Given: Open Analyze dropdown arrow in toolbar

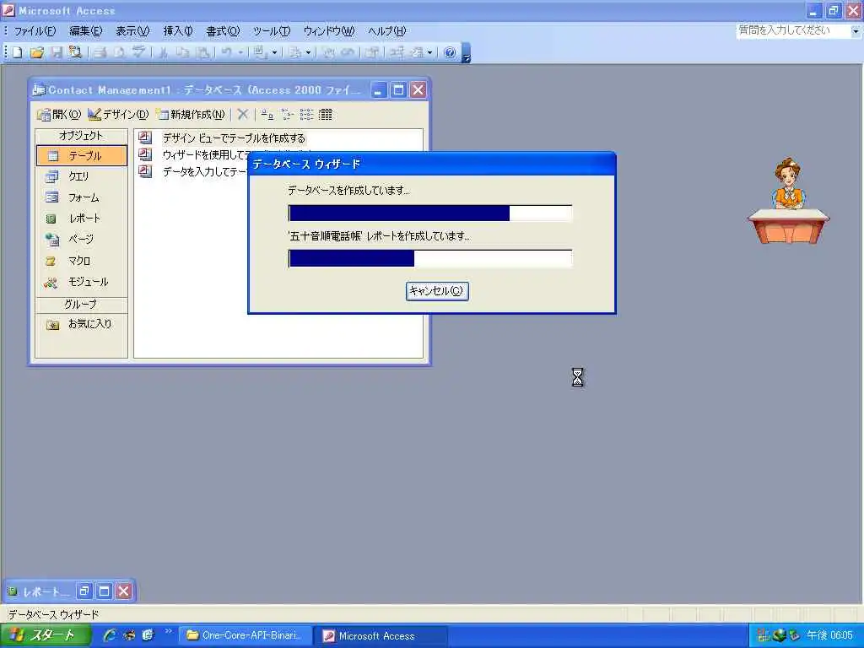Looking at the screenshot, I should 308,52.
